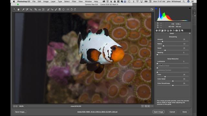
Task: Open the Camera Calibration panel tab
Action: pyautogui.click(x=177, y=31)
